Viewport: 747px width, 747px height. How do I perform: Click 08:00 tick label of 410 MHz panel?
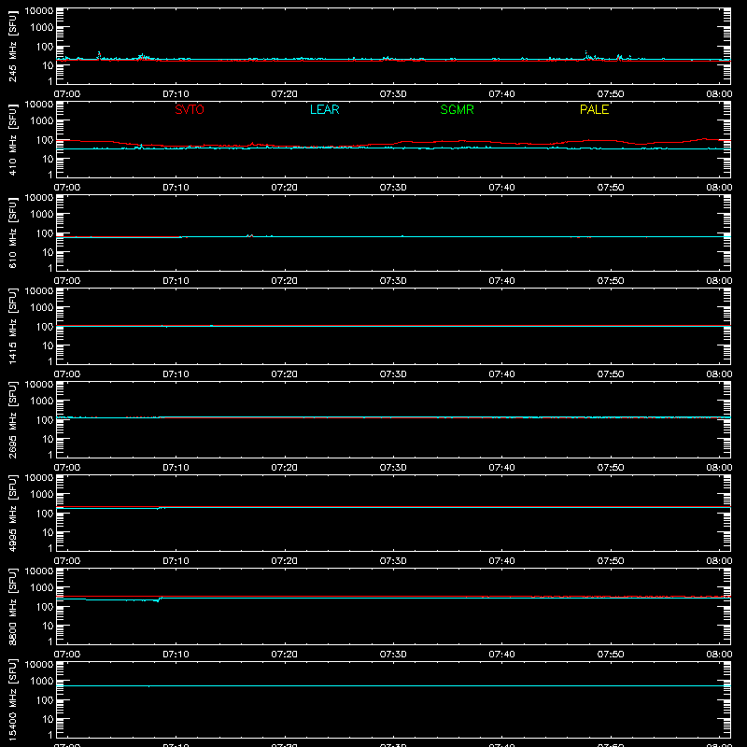pyautogui.click(x=719, y=188)
